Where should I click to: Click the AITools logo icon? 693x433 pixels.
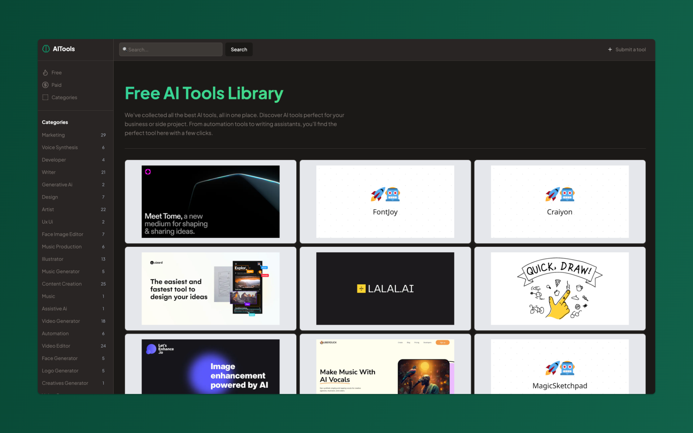point(46,49)
